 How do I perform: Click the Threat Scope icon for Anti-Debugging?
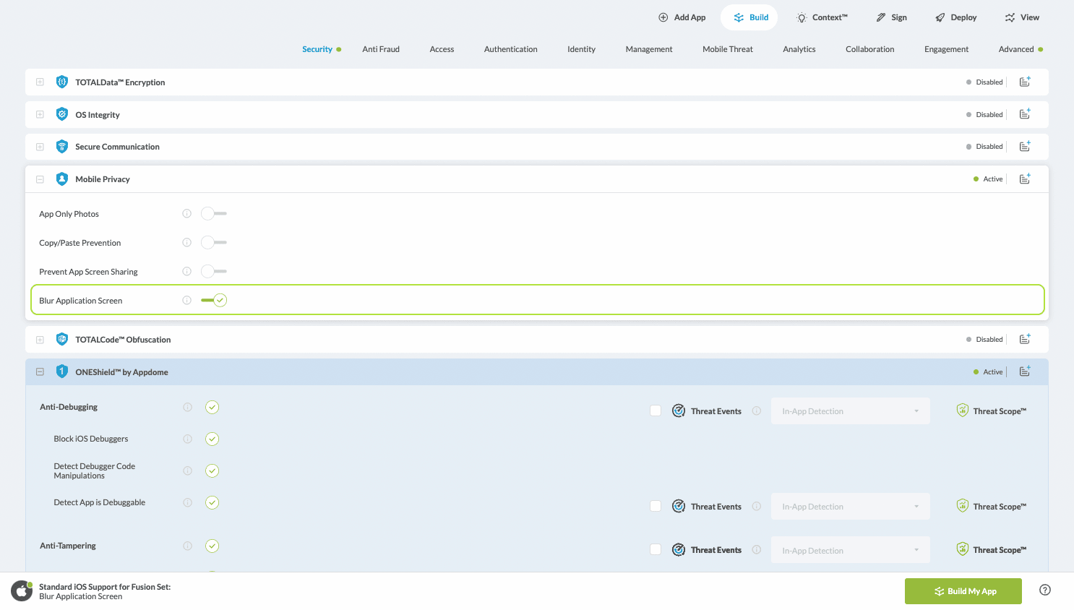(x=962, y=411)
